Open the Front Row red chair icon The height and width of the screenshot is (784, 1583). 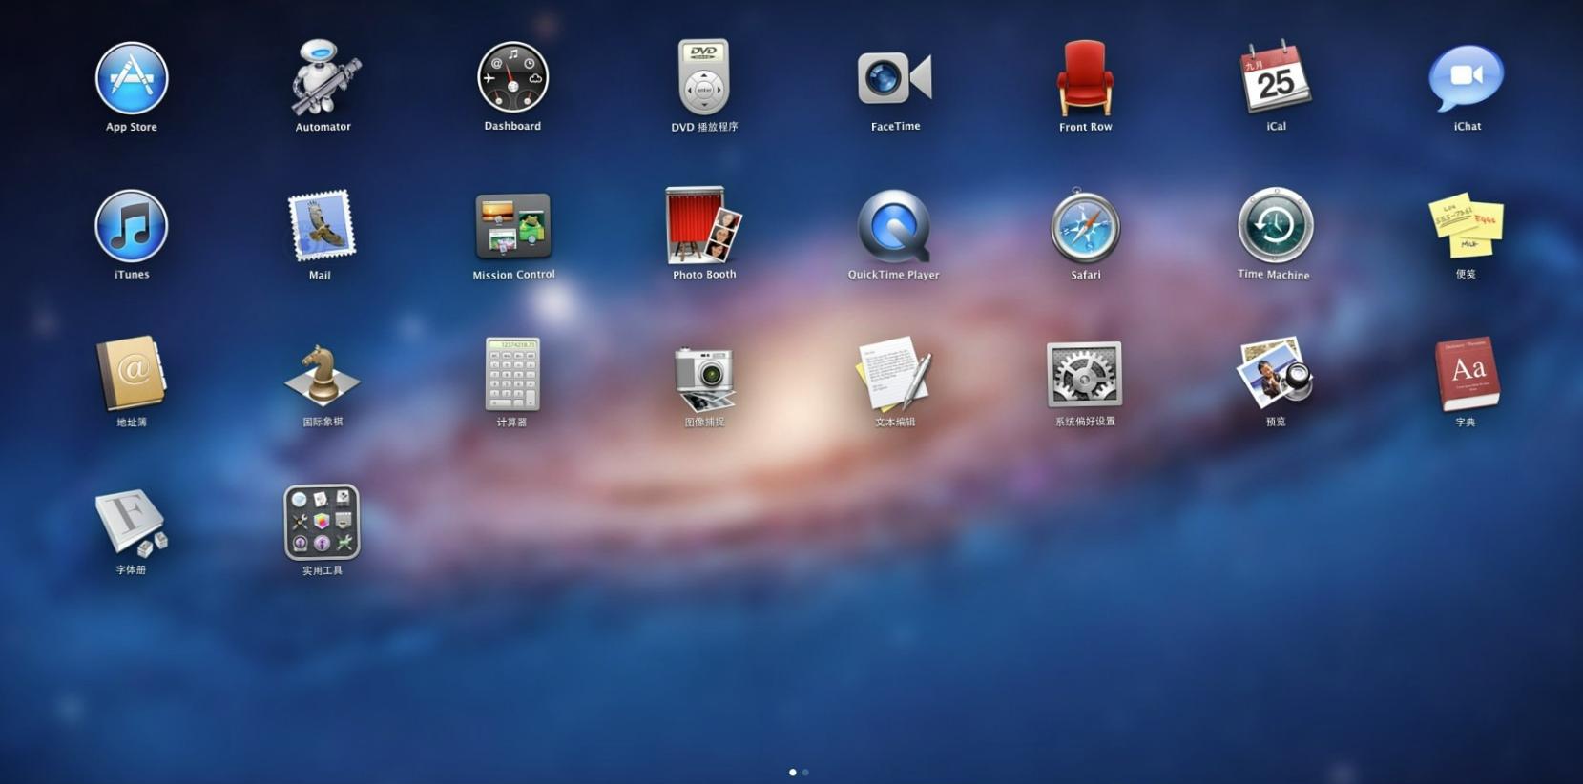pyautogui.click(x=1085, y=77)
